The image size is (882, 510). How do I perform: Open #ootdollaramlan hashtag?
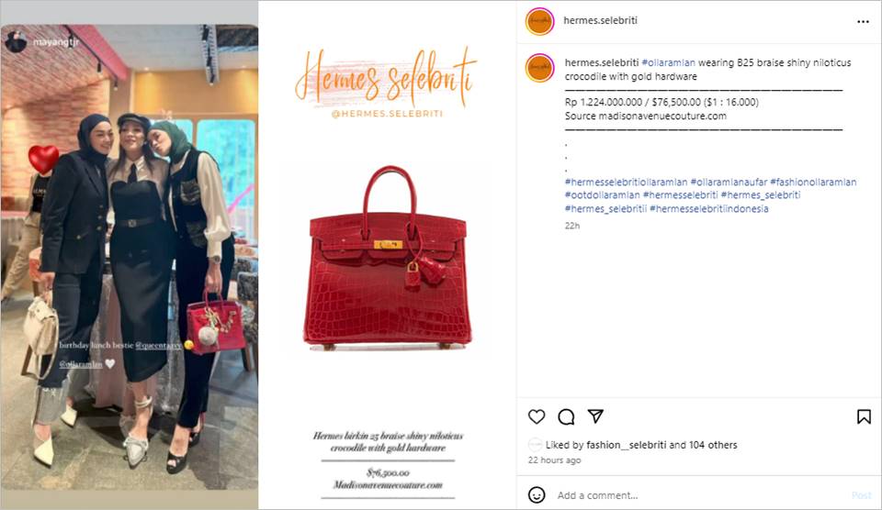coord(603,194)
